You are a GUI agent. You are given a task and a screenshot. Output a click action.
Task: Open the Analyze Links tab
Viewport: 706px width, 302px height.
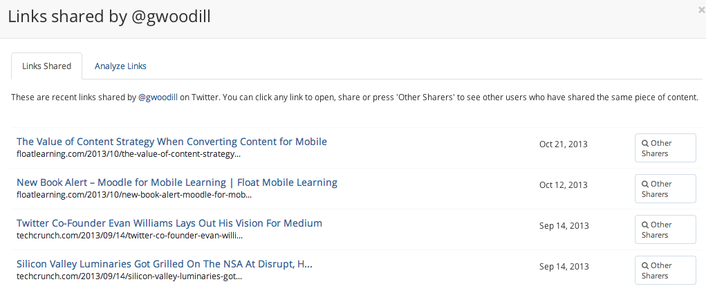click(120, 66)
